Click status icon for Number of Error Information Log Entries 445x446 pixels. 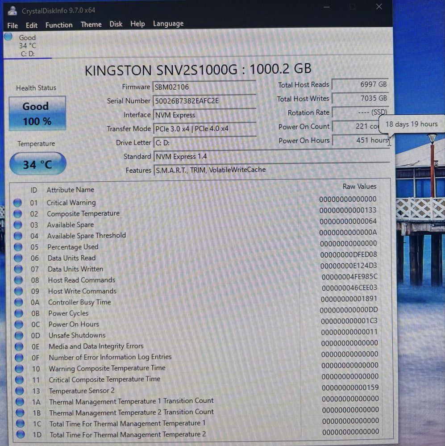point(19,358)
